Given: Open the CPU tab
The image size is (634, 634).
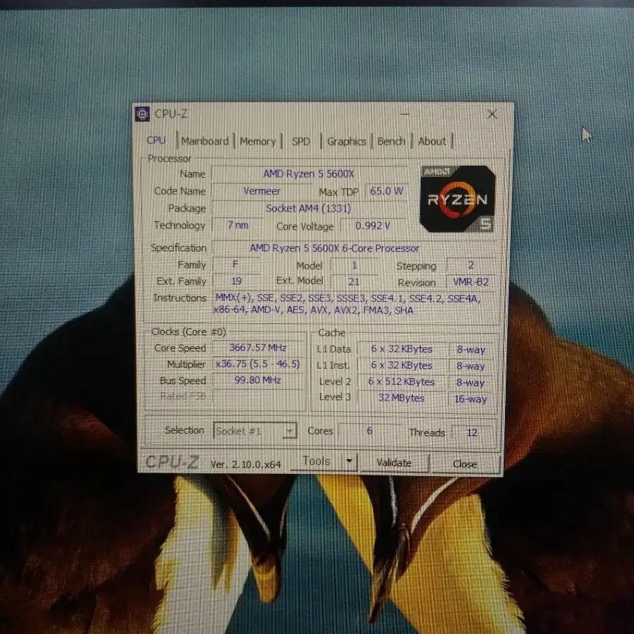Looking at the screenshot, I should [156, 140].
